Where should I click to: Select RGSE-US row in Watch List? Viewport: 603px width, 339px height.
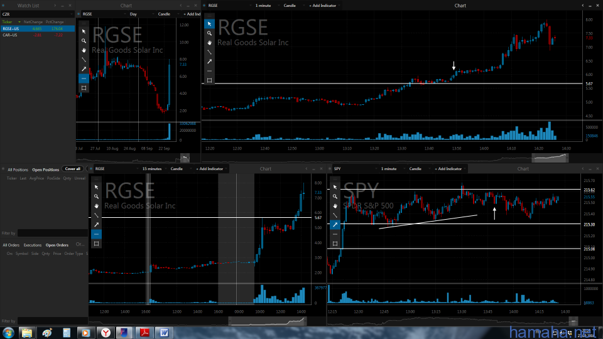coord(37,29)
